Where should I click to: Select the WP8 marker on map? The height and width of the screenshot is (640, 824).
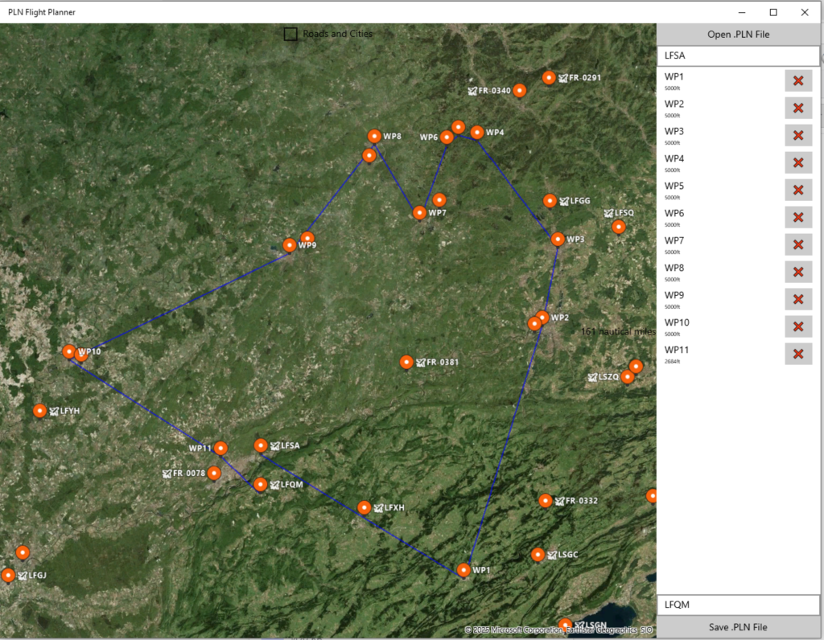tap(374, 137)
